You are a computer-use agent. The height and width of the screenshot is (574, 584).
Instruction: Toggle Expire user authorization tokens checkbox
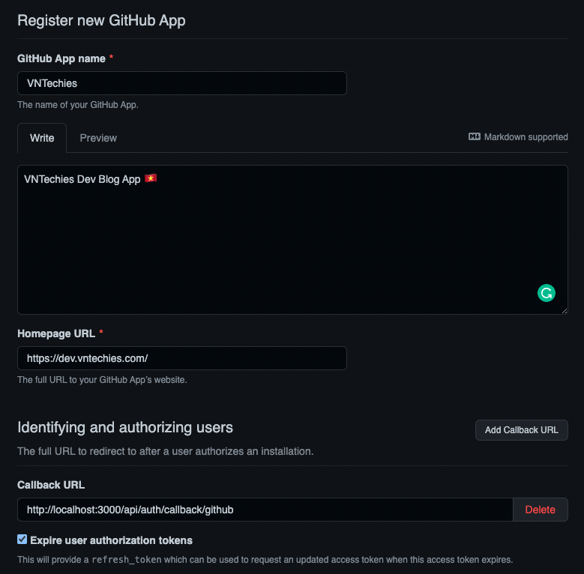pyautogui.click(x=22, y=540)
